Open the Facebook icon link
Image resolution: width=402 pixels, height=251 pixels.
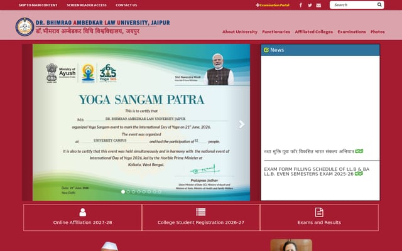[301, 5]
